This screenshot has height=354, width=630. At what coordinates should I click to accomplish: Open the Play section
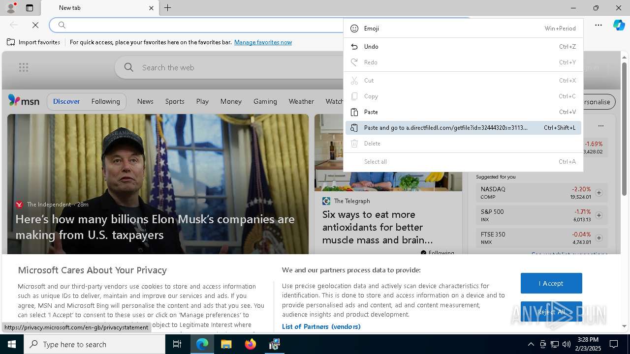202,101
